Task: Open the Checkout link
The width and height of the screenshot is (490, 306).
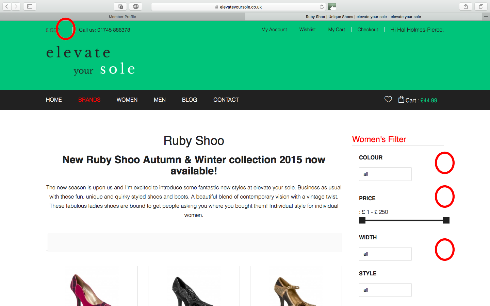Action: [367, 30]
